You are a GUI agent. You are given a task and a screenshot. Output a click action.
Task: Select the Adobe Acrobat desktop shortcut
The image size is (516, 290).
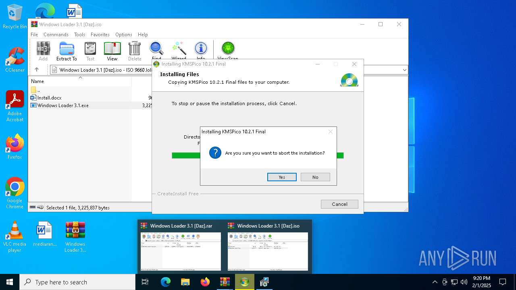tap(15, 106)
